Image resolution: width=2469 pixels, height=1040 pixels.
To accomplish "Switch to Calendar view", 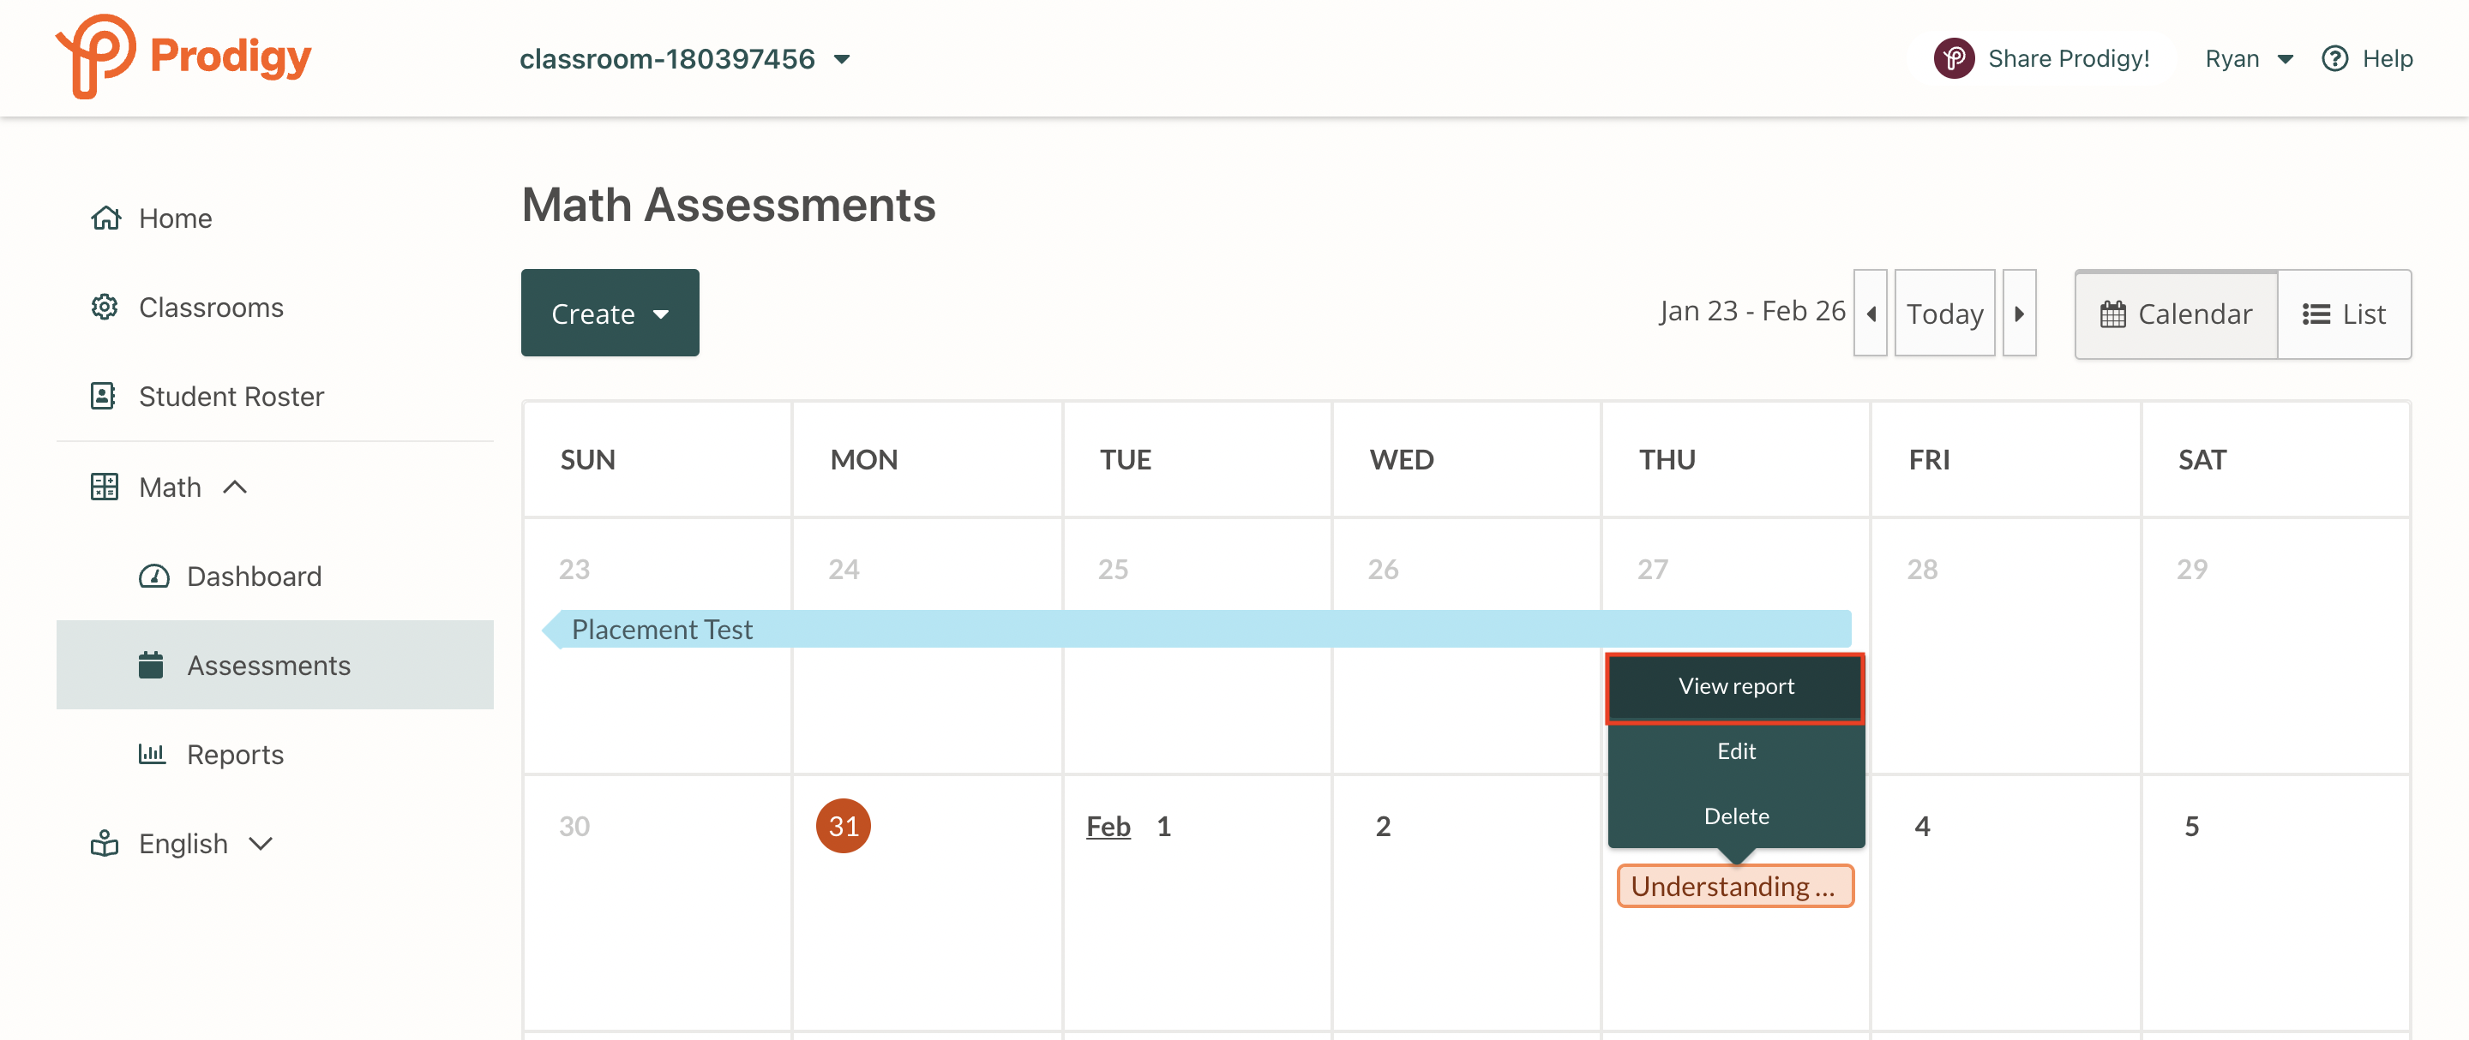I will 2175,314.
